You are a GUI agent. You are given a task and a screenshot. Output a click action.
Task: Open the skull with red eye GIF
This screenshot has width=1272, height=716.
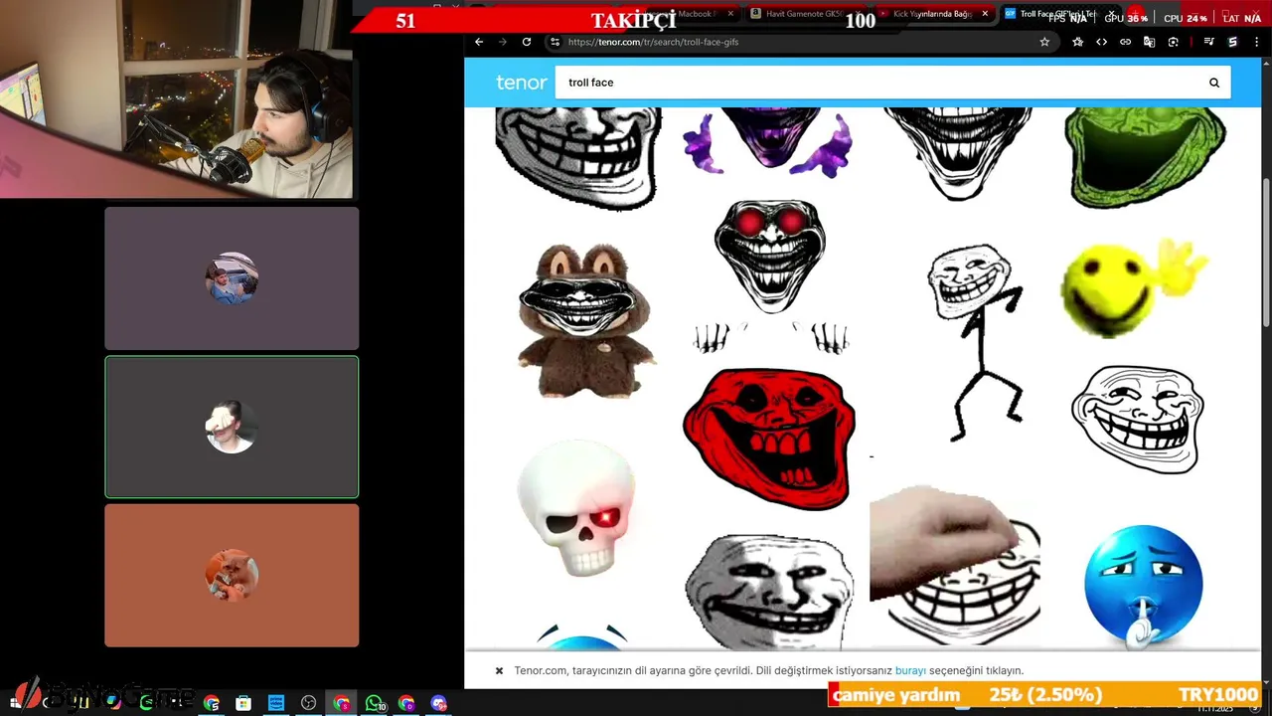(x=578, y=510)
